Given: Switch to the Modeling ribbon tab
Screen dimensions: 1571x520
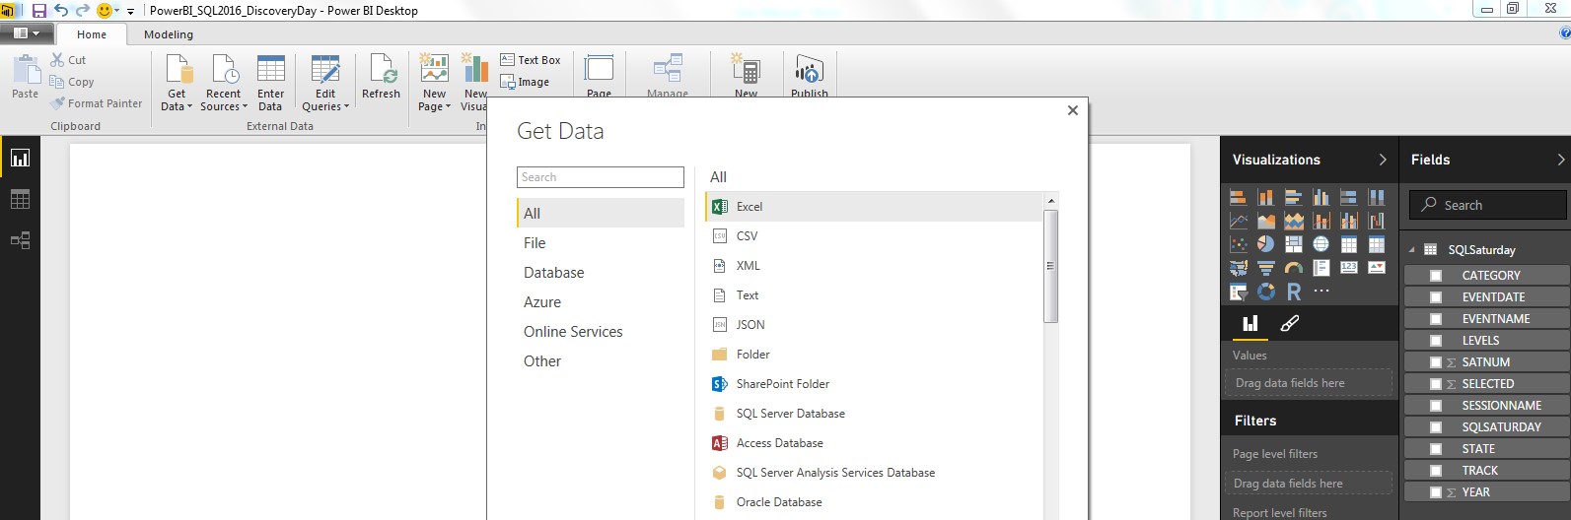Looking at the screenshot, I should [x=169, y=34].
